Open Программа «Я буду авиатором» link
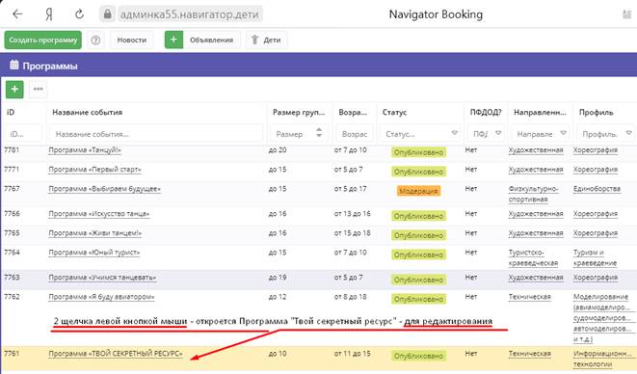 click(101, 297)
